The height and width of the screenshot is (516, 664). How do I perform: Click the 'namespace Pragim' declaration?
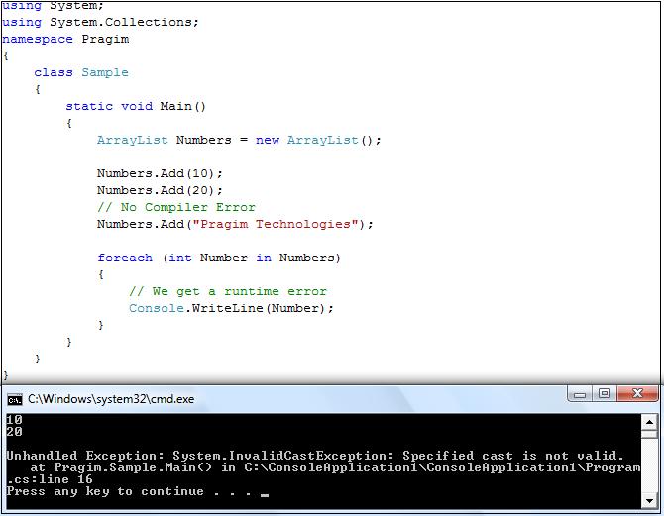(65, 39)
